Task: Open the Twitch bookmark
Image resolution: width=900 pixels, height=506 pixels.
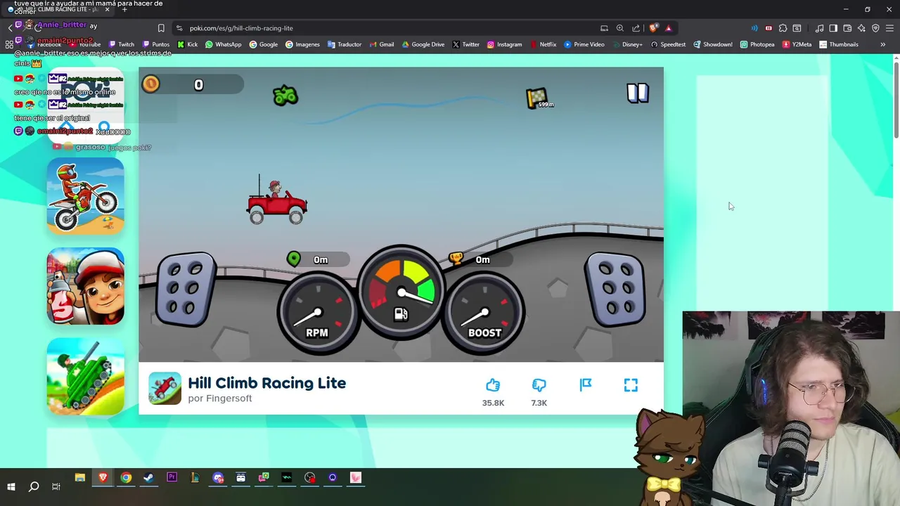Action: point(121,44)
